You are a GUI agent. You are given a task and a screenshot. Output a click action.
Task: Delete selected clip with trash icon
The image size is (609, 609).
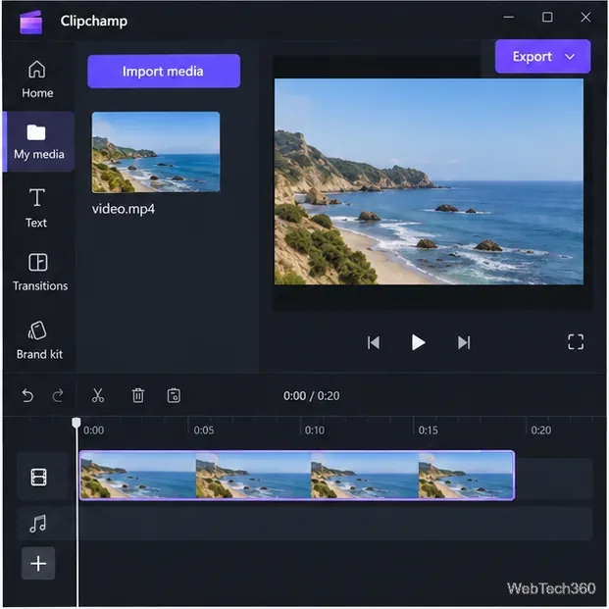click(138, 395)
